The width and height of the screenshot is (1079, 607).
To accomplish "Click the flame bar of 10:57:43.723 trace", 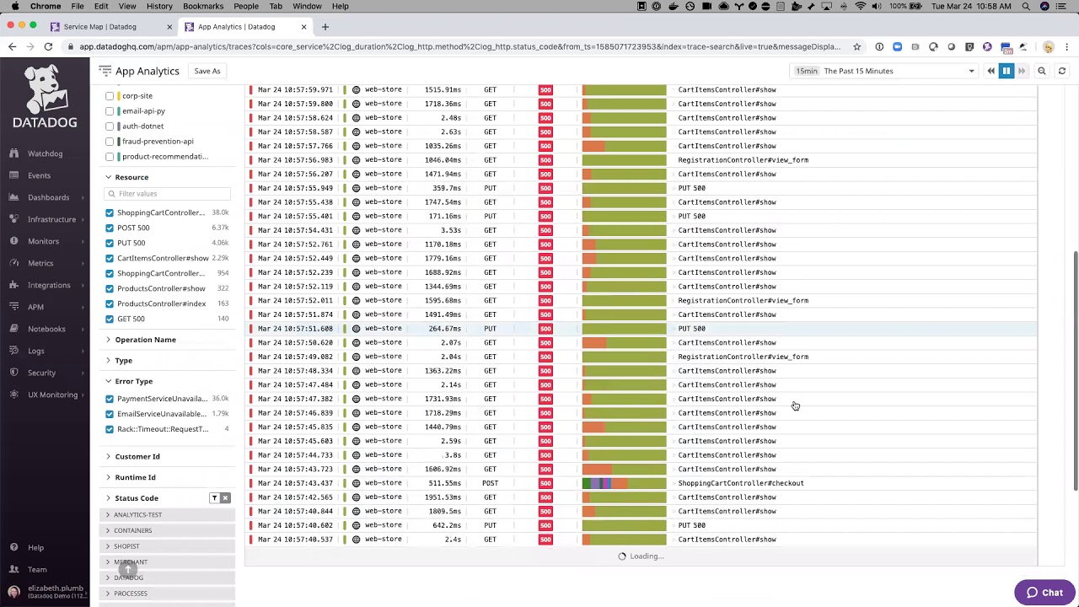I will tap(625, 470).
